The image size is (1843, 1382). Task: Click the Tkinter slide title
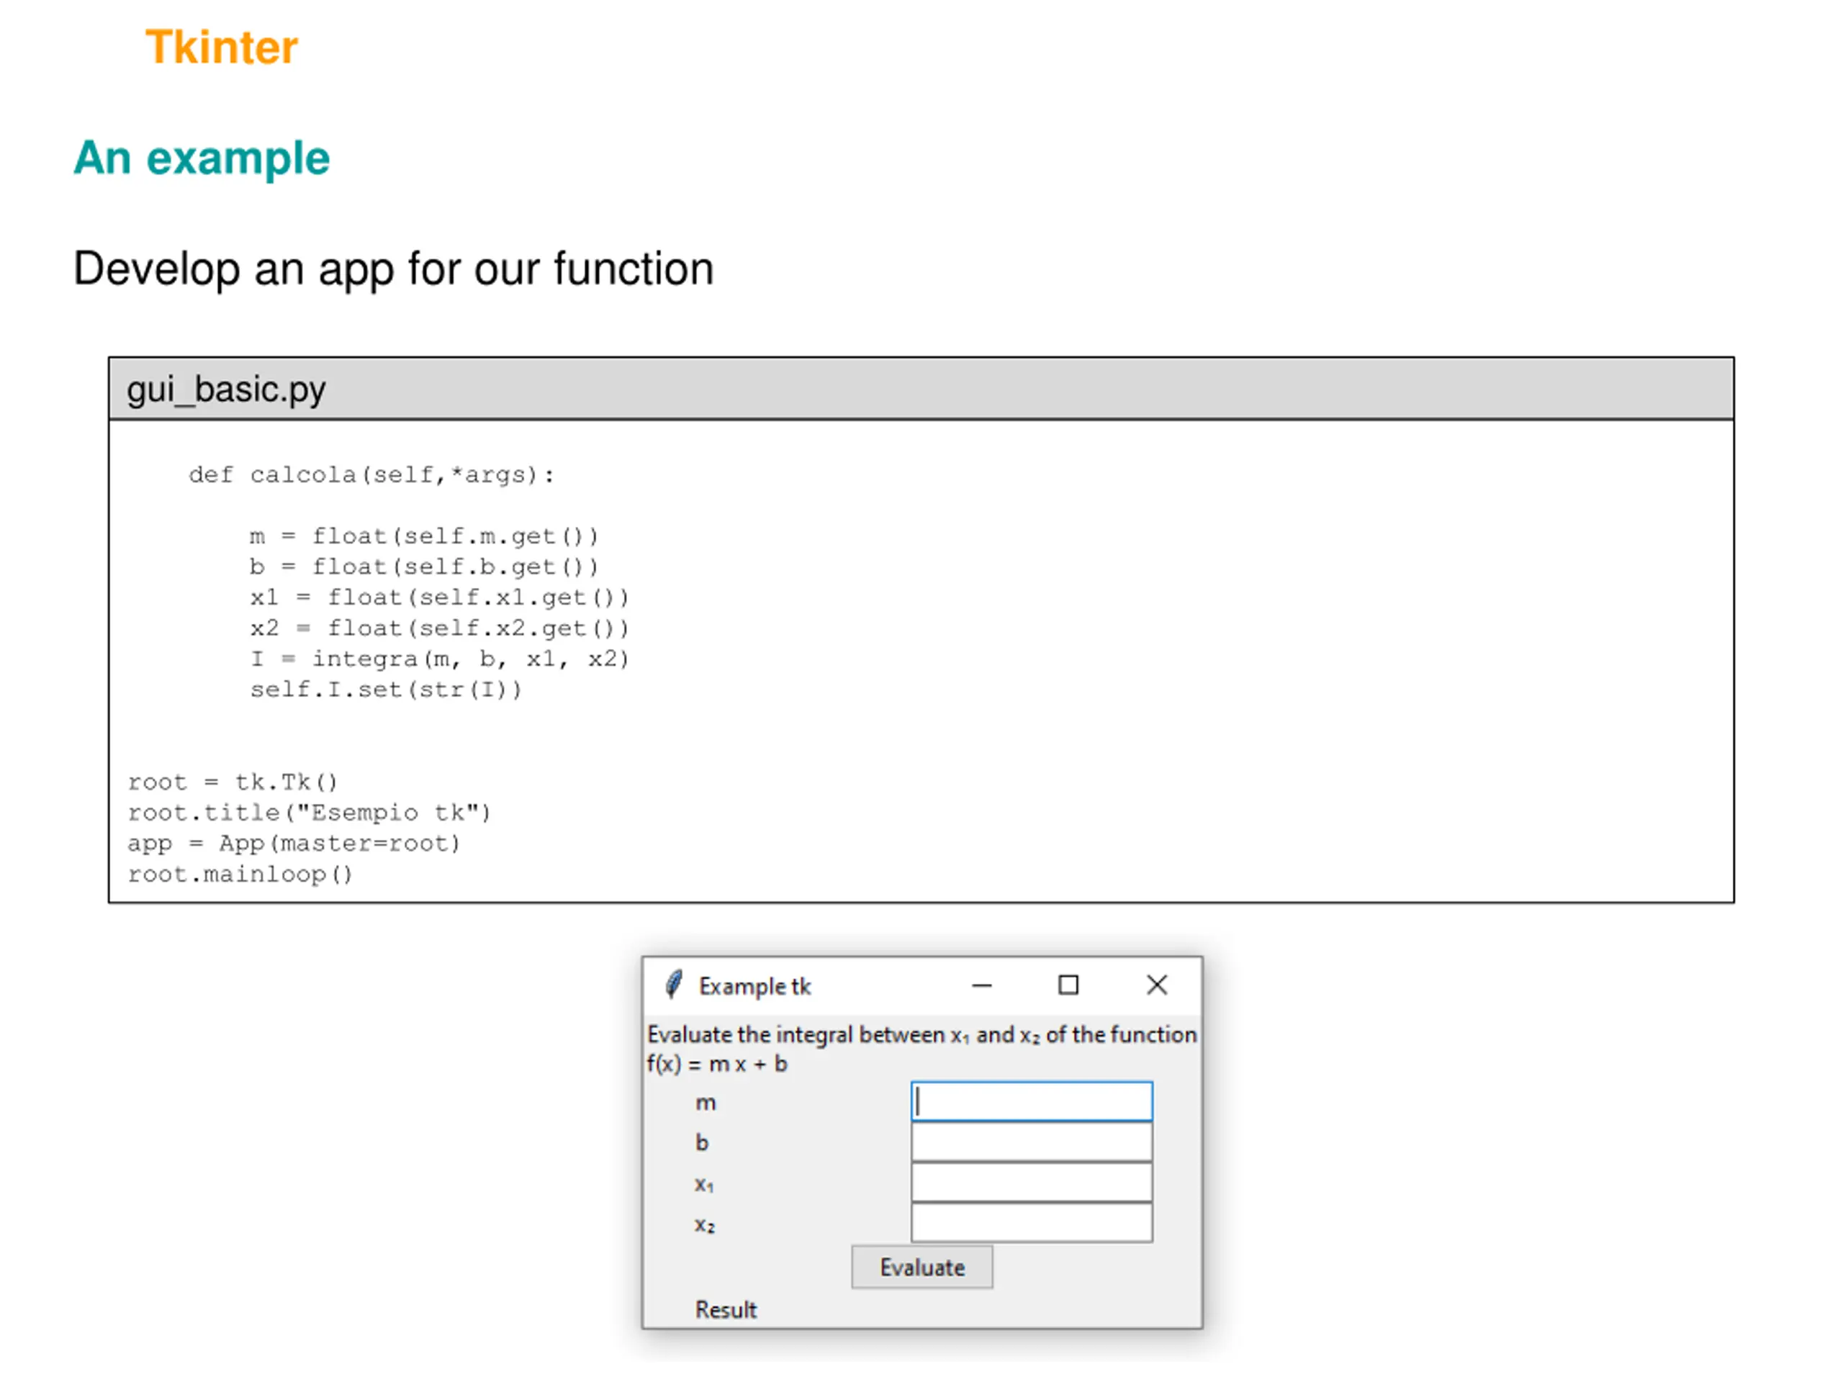point(222,47)
